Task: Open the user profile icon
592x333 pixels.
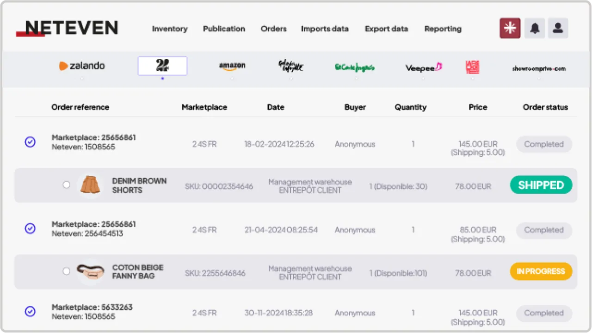Action: (x=558, y=28)
